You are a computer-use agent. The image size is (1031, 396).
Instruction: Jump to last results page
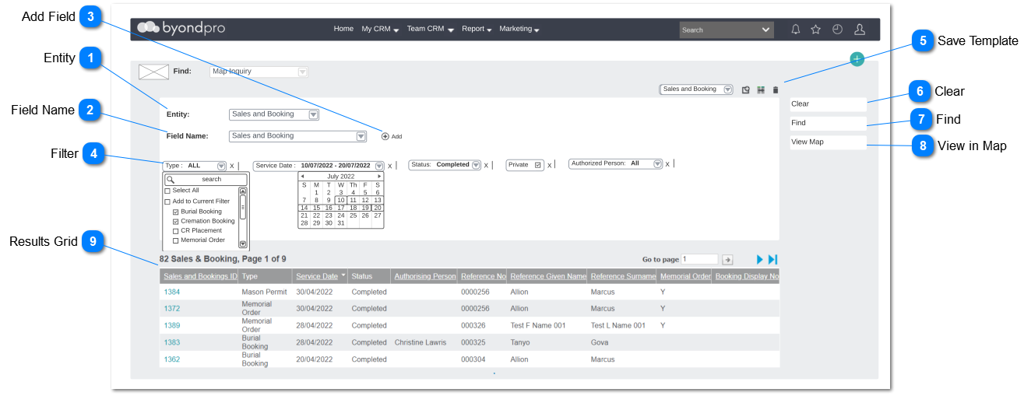tap(772, 259)
